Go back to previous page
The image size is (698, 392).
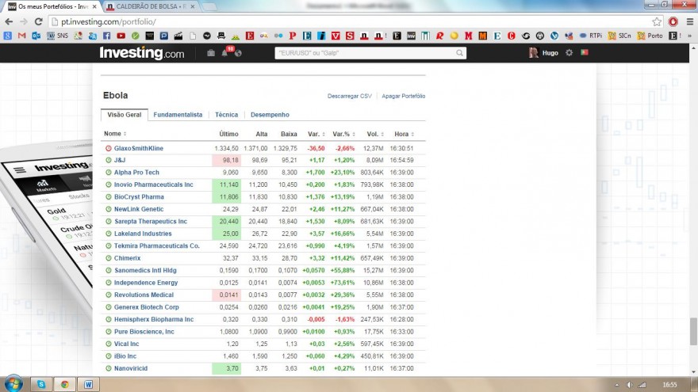pyautogui.click(x=9, y=21)
